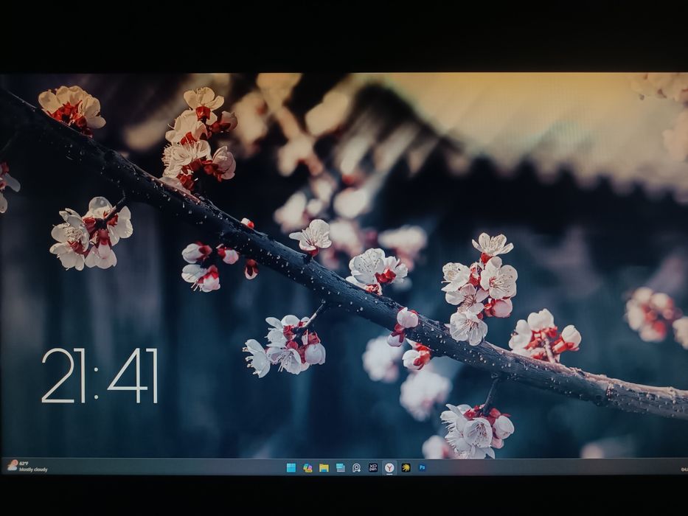688x516 pixels.
Task: Open the circular-arrow app icon on the taskbar
Action: tap(357, 468)
